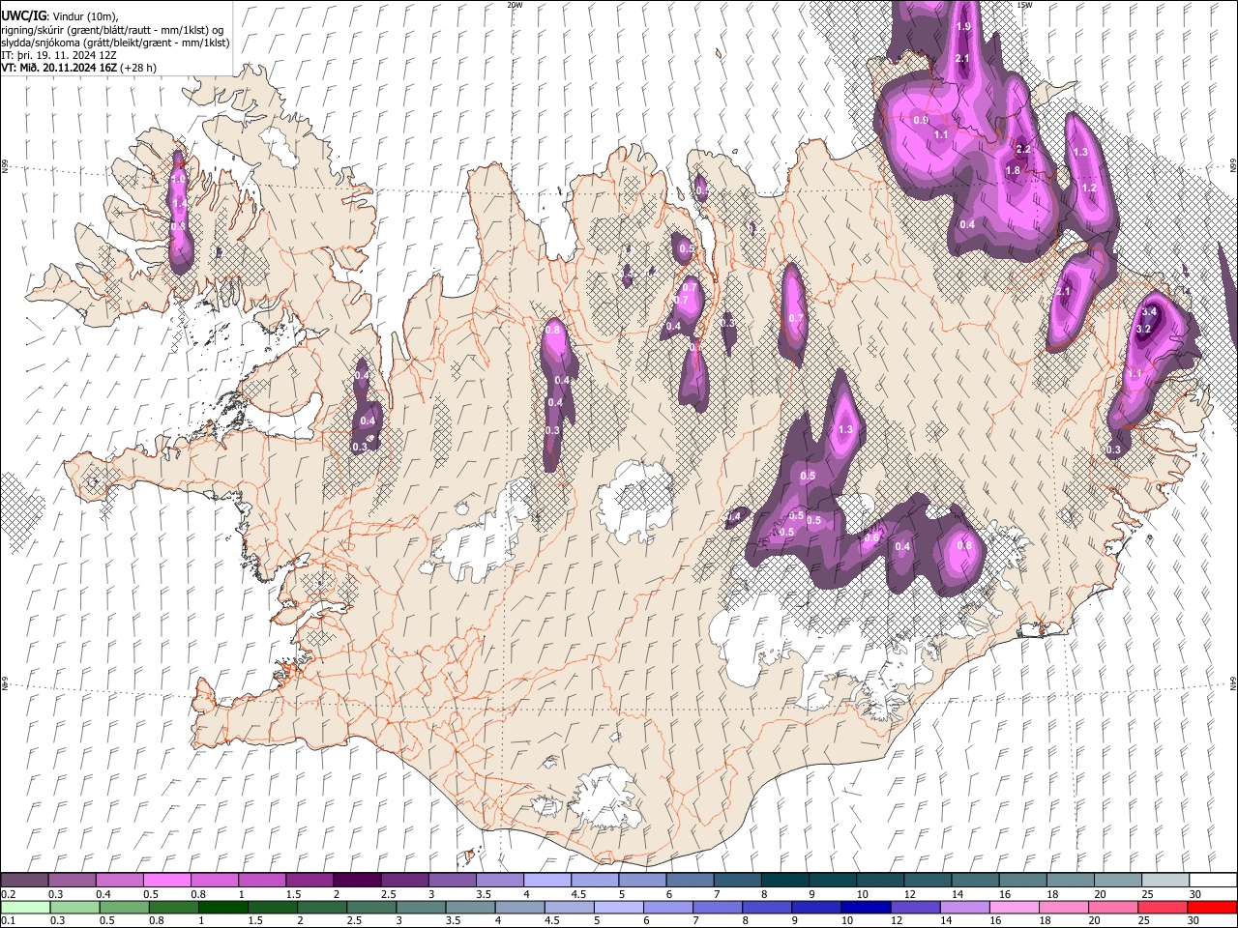
Task: Click the 20W longitude label
Action: tap(515, 5)
